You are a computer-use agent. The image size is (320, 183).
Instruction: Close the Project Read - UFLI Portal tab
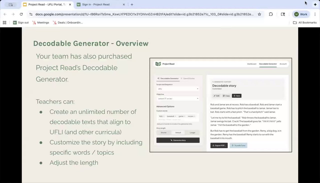click(70, 4)
